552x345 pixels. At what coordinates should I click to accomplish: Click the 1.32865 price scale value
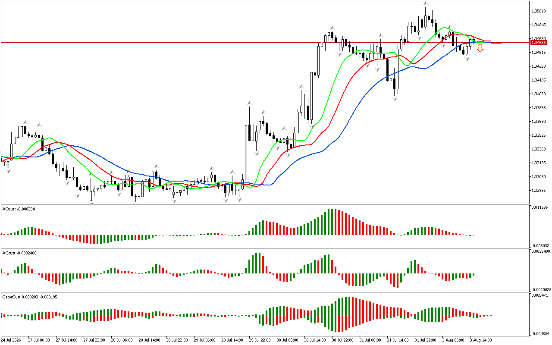[x=539, y=190]
